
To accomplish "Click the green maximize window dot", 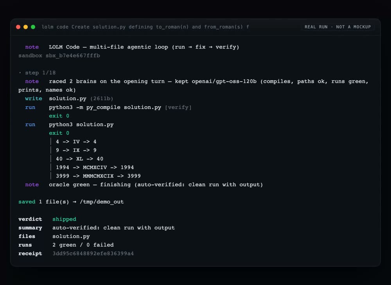I will pyautogui.click(x=33, y=27).
